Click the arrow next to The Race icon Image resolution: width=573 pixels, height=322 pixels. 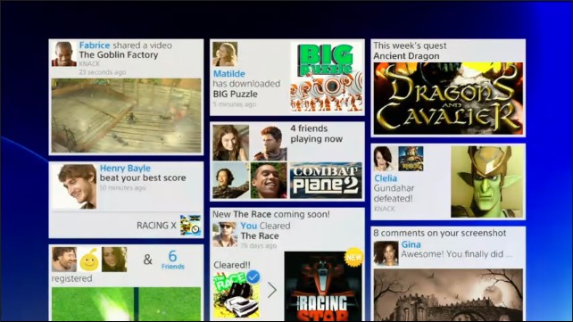[x=272, y=290]
